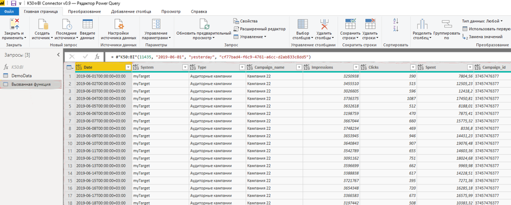Switch to Добавление столбца tab
The width and height of the screenshot is (511, 205).
point(131,11)
